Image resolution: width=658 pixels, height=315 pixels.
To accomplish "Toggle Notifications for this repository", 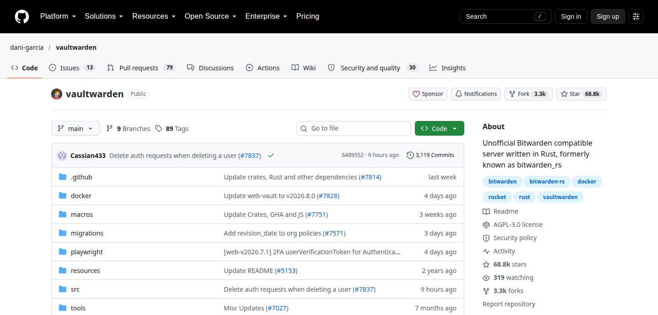I will 476,94.
